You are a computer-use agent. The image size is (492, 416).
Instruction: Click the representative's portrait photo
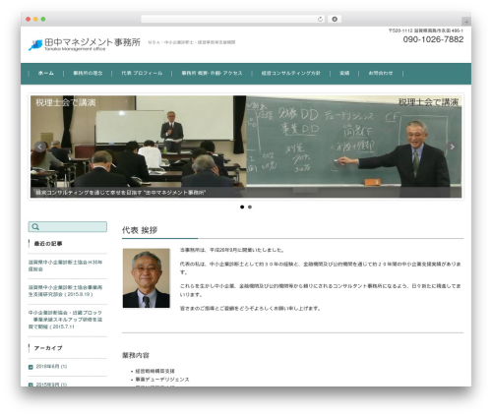(147, 278)
